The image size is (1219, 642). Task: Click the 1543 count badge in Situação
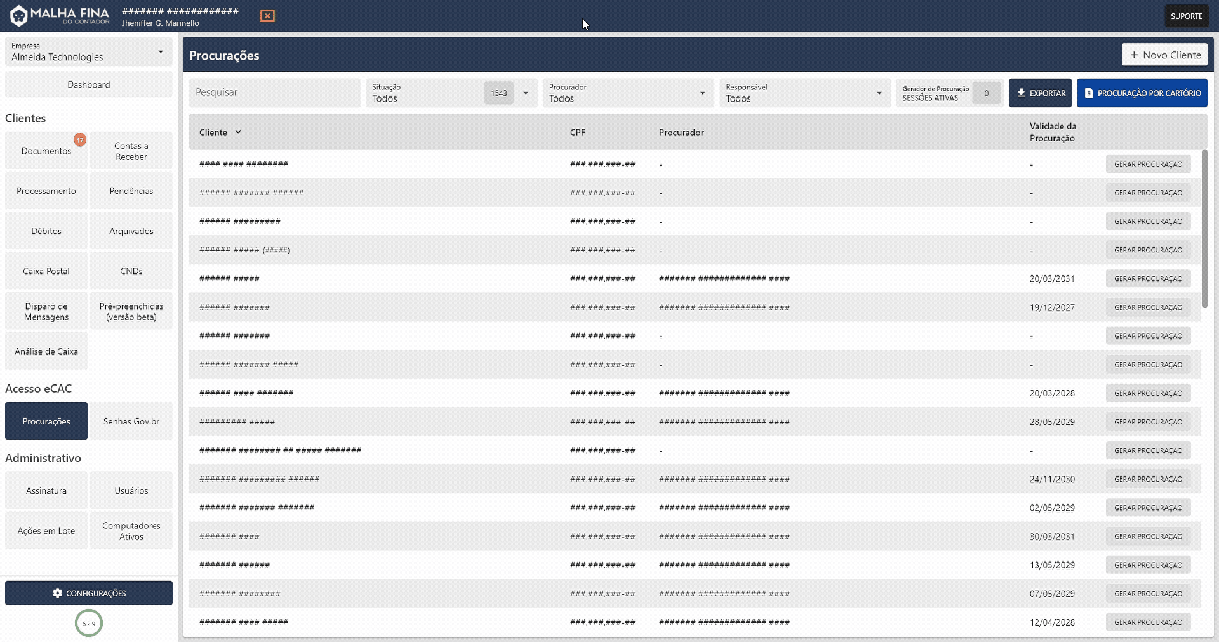498,93
